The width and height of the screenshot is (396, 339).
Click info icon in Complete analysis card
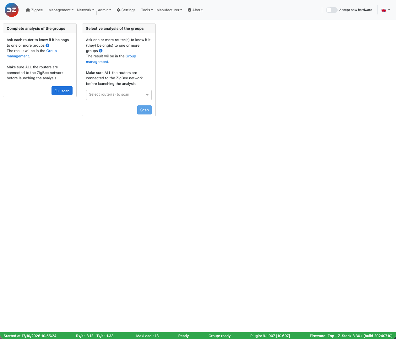pyautogui.click(x=47, y=45)
